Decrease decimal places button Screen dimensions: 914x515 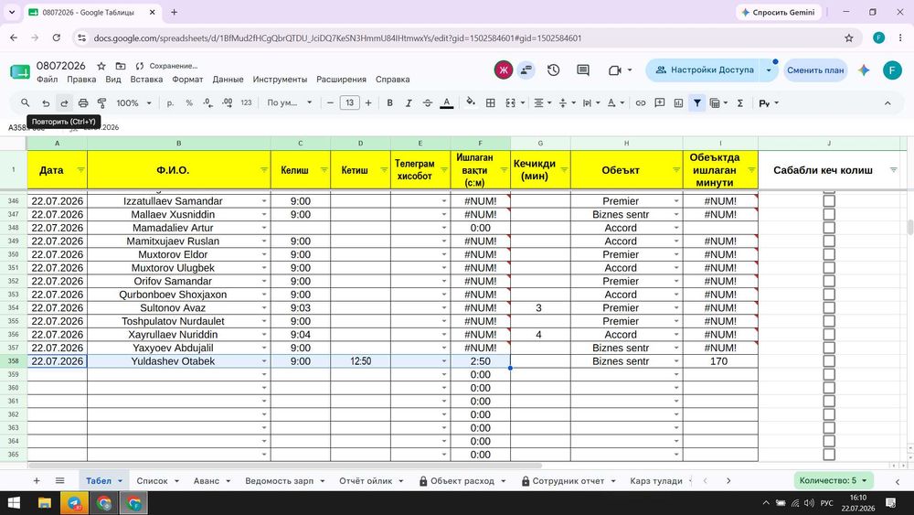pyautogui.click(x=208, y=102)
